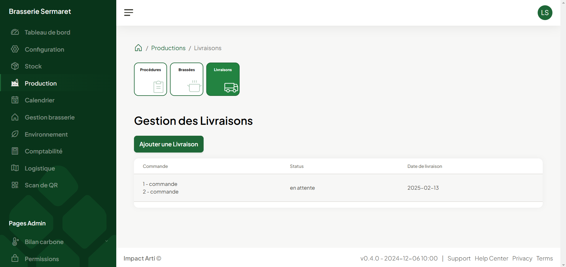Switch to the Procédures tab
This screenshot has height=267, width=566.
point(151,79)
